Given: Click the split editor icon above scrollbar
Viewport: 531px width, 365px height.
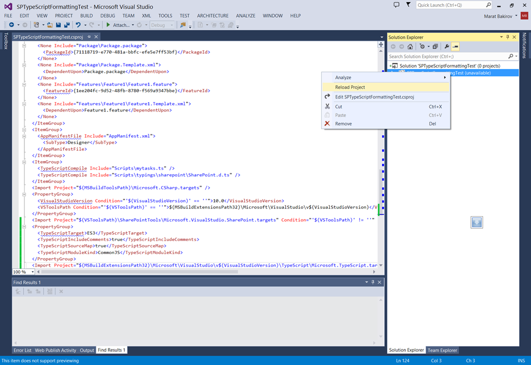Looking at the screenshot, I should [x=381, y=45].
